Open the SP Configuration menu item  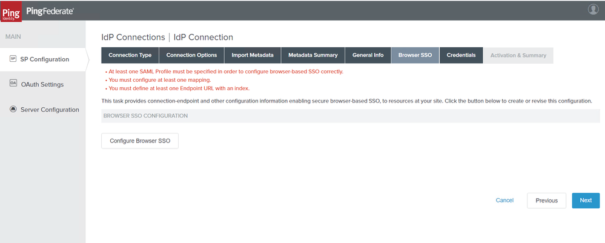[44, 59]
